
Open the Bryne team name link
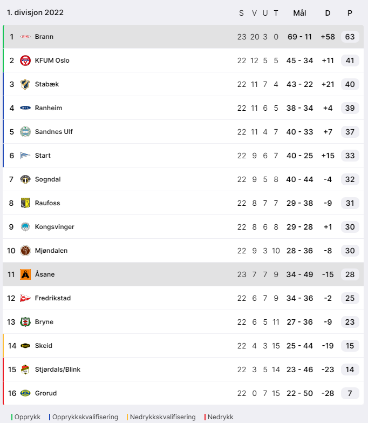tap(44, 322)
